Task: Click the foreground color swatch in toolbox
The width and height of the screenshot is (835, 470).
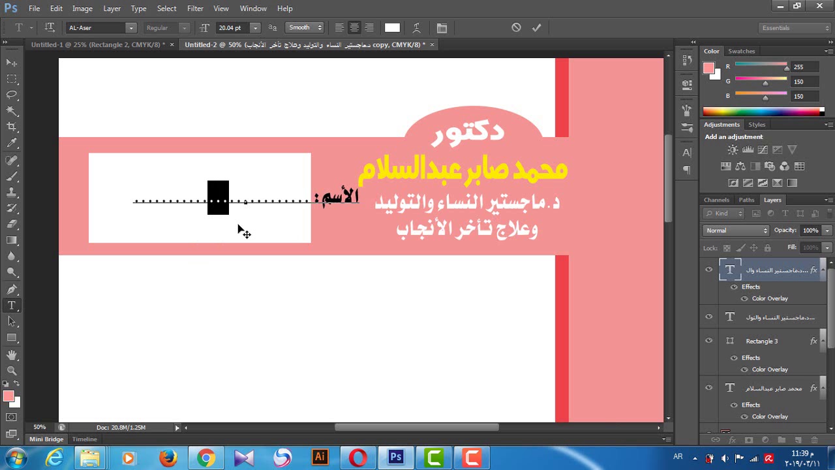Action: 8,396
